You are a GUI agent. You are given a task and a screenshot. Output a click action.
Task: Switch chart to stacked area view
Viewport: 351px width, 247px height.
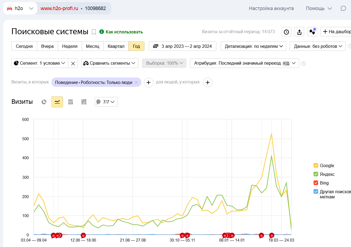pos(71,102)
